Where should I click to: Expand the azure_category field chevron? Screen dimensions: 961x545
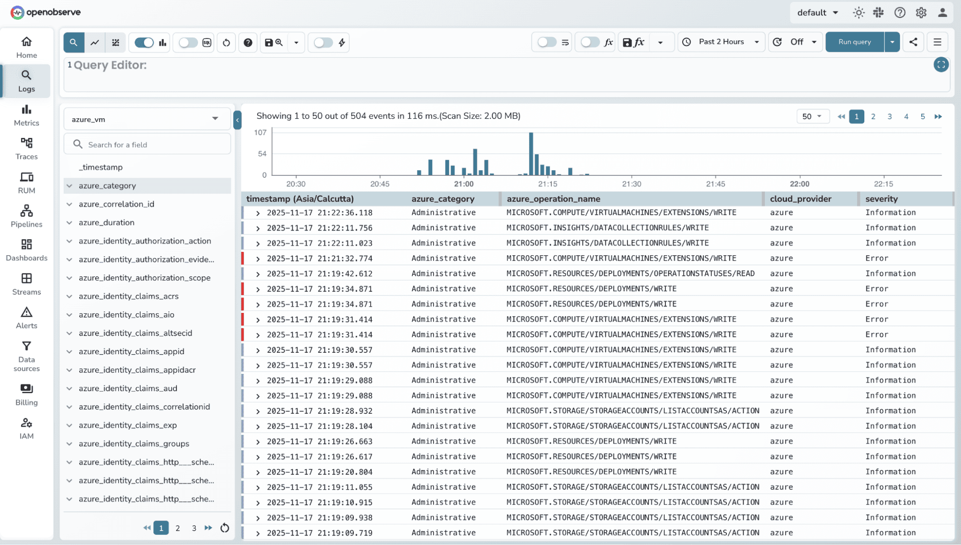pyautogui.click(x=69, y=186)
